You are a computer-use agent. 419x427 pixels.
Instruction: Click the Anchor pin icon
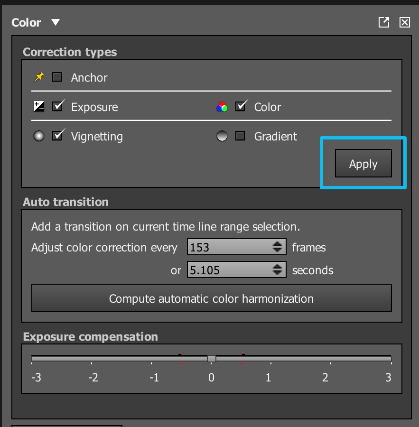[38, 76]
